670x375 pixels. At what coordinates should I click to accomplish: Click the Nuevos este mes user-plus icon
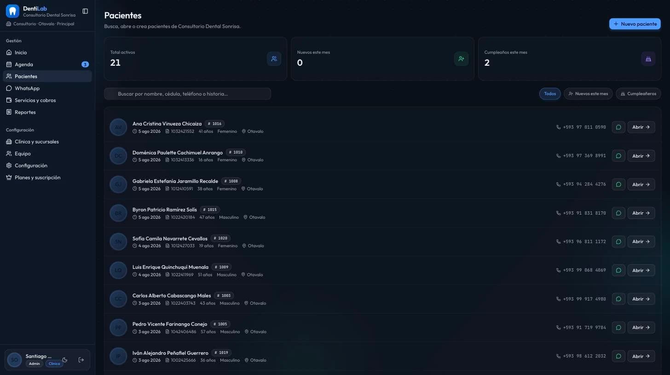coord(461,59)
